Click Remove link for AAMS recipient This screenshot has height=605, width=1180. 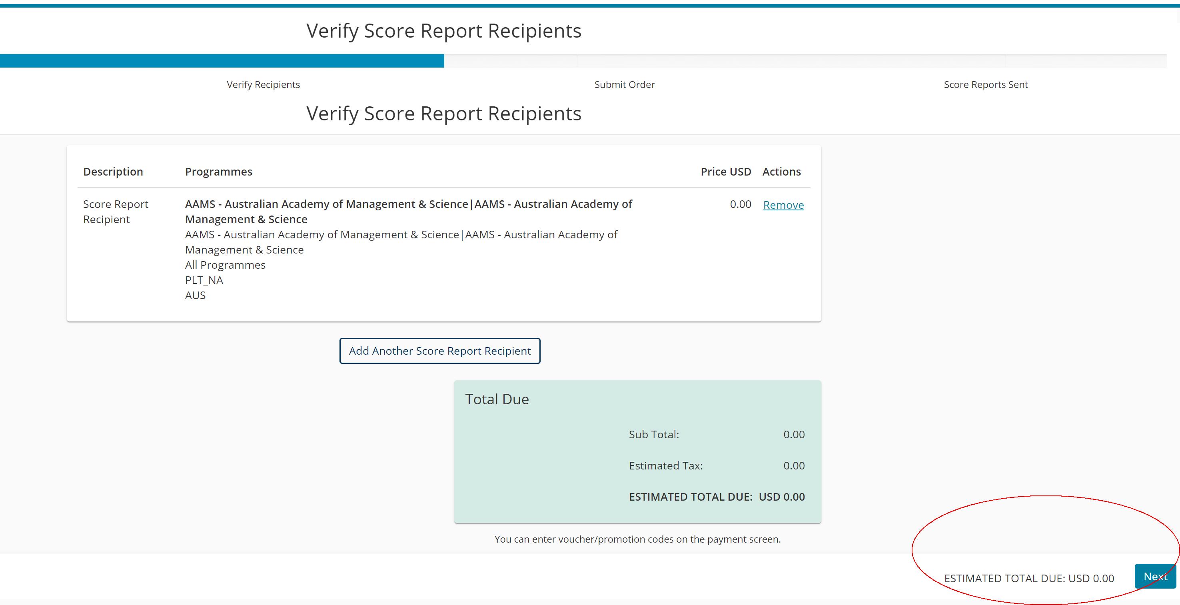click(x=783, y=205)
